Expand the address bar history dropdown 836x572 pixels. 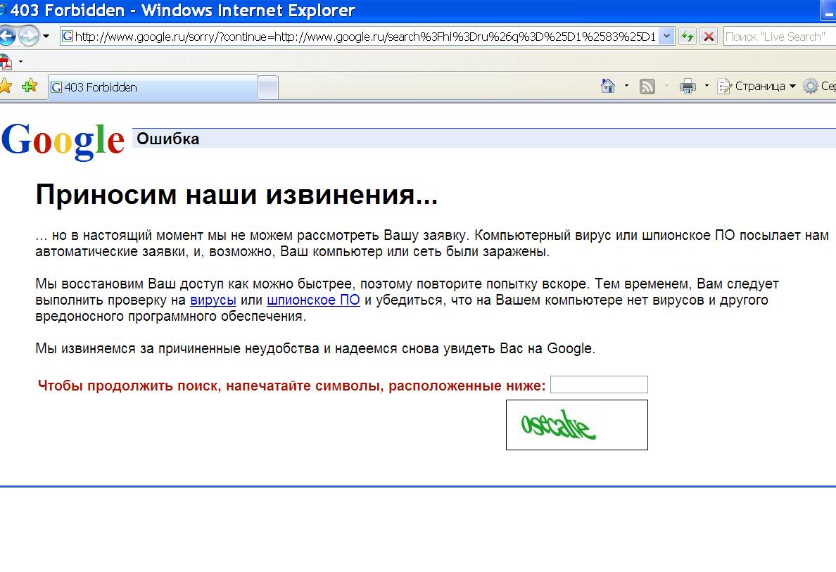coord(666,37)
